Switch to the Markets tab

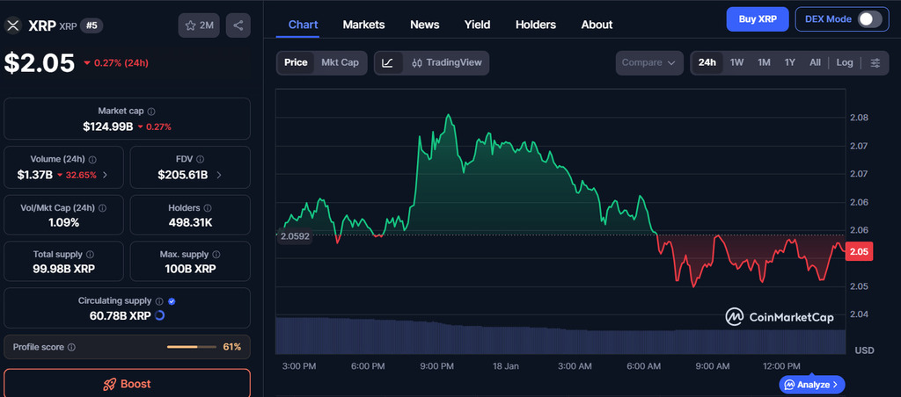[363, 25]
